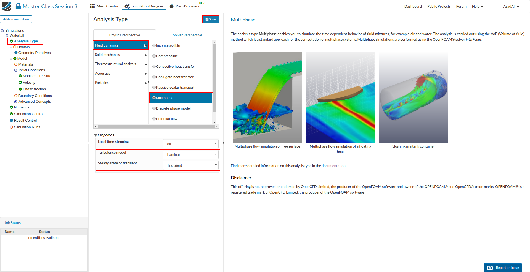Select the Multiphase radio option
Screen dimensions: 530x272
(x=154, y=98)
